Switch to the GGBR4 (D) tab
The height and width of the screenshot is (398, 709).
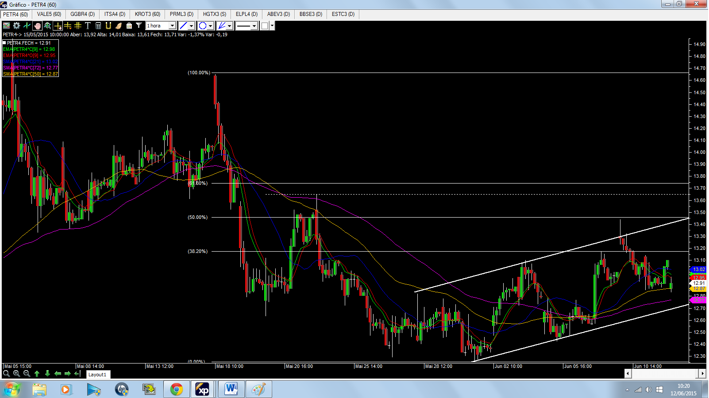[83, 14]
